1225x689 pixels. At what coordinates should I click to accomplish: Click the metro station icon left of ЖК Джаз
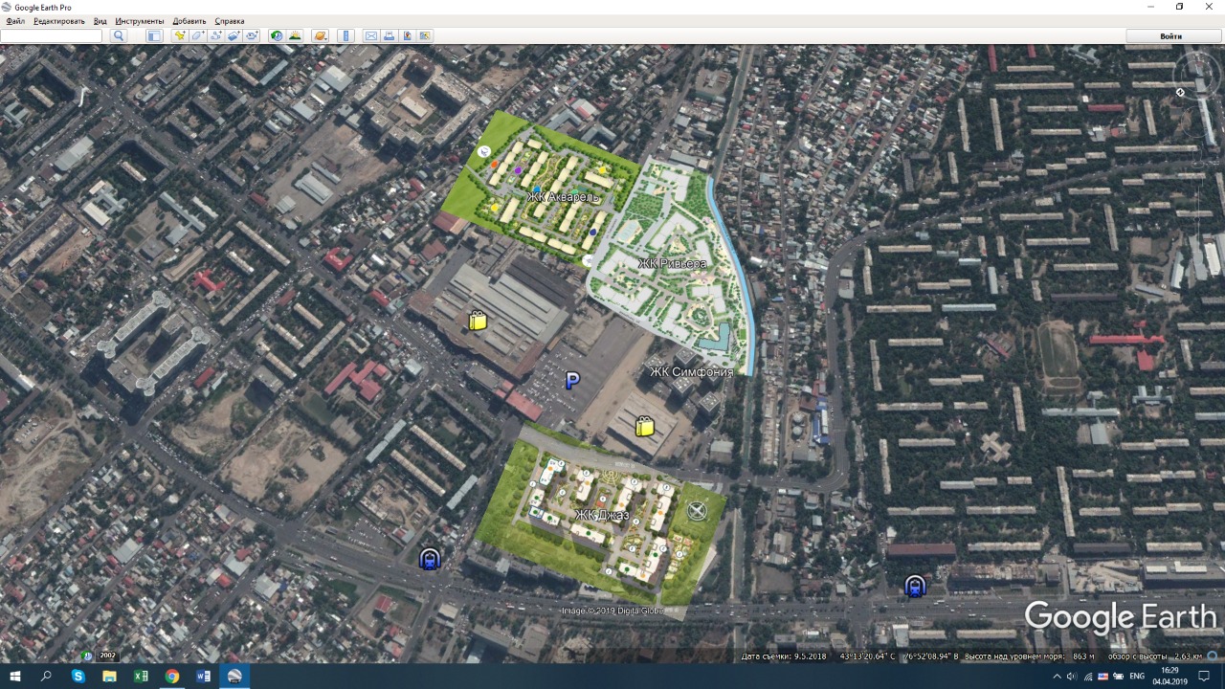[x=430, y=558]
